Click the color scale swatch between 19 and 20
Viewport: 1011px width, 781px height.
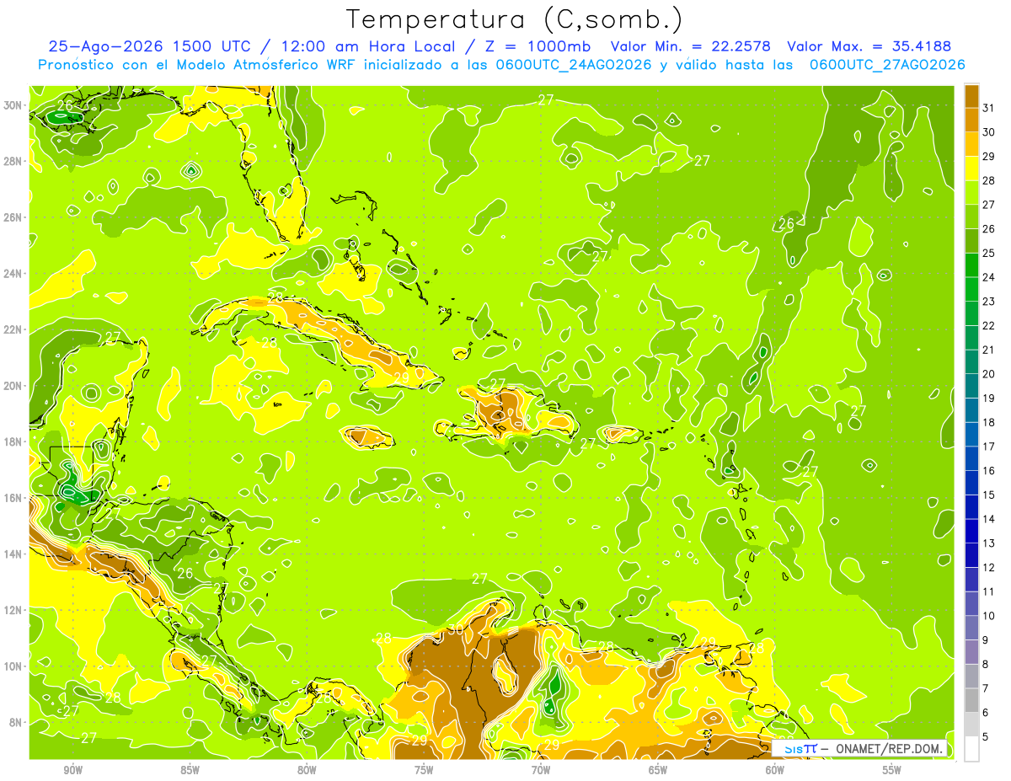coord(971,385)
